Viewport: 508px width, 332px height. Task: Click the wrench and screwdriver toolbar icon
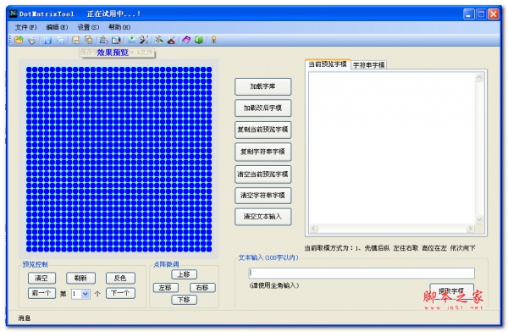click(144, 40)
